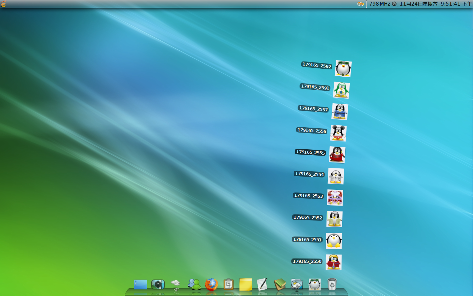473x296 pixels.
Task: Select the 179165_2591 penguin thumbnail
Action: 341,90
